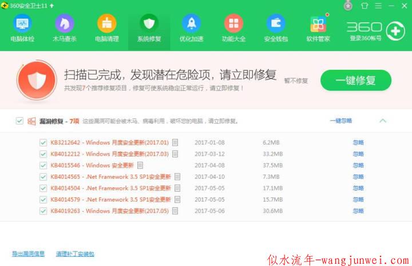Uncheck the KB4014565 update checkbox
The height and width of the screenshot is (266, 412).
tap(43, 177)
